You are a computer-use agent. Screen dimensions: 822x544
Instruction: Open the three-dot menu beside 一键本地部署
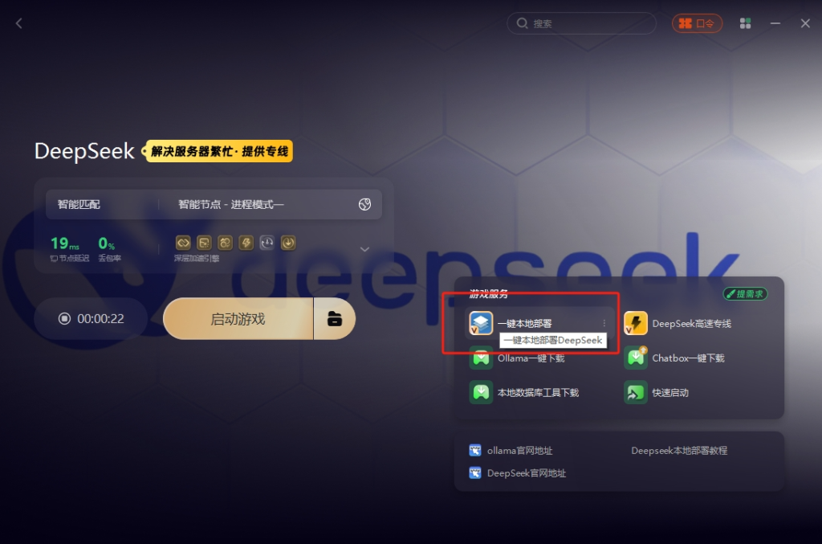click(604, 323)
